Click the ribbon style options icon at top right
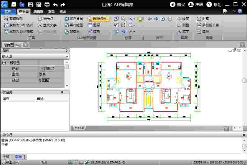This screenshot has width=247, height=165. point(225,11)
